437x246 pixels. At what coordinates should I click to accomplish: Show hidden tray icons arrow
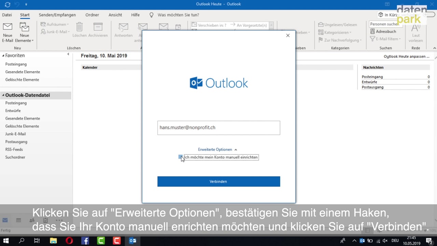[x=354, y=241]
